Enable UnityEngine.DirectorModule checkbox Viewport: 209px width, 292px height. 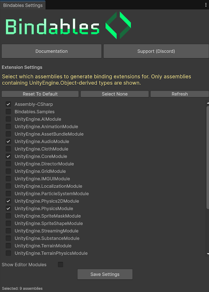tap(8, 164)
